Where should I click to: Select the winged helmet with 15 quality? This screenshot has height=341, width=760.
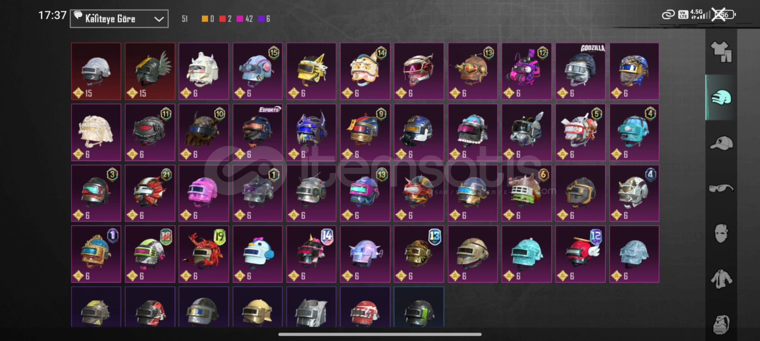tap(150, 71)
